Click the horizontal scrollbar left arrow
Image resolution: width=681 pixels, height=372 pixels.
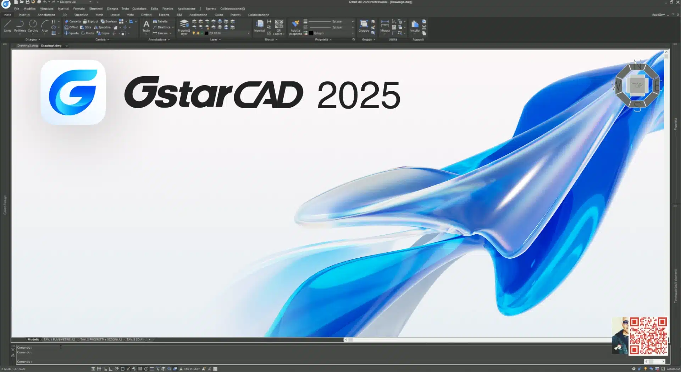pyautogui.click(x=346, y=340)
